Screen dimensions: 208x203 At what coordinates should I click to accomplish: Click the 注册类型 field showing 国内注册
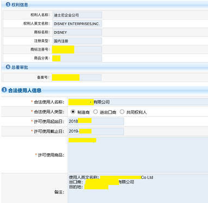tap(77, 41)
